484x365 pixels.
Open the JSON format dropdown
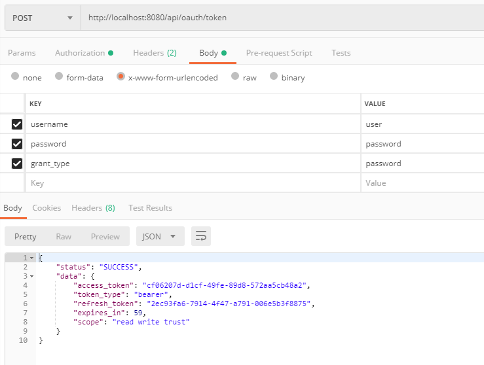point(160,236)
